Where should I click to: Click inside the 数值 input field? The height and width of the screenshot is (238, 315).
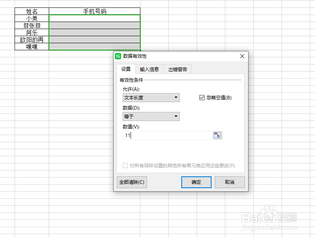[165, 135]
